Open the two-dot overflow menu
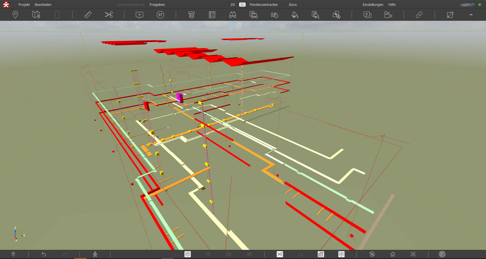 (471, 15)
